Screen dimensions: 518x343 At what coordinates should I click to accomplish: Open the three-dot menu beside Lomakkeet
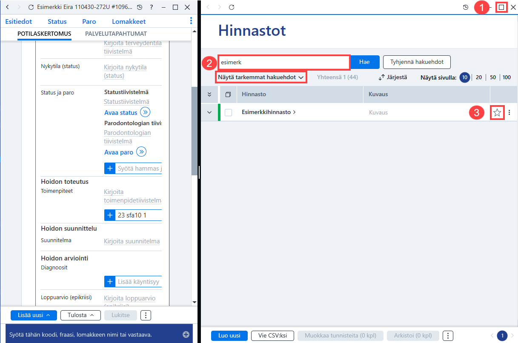(x=191, y=21)
